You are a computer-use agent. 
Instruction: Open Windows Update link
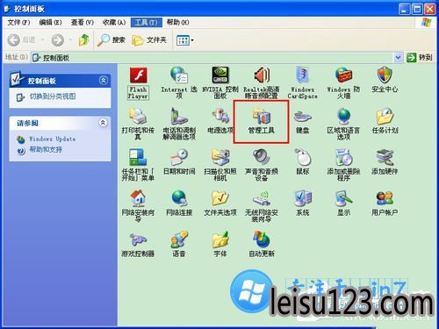52,139
